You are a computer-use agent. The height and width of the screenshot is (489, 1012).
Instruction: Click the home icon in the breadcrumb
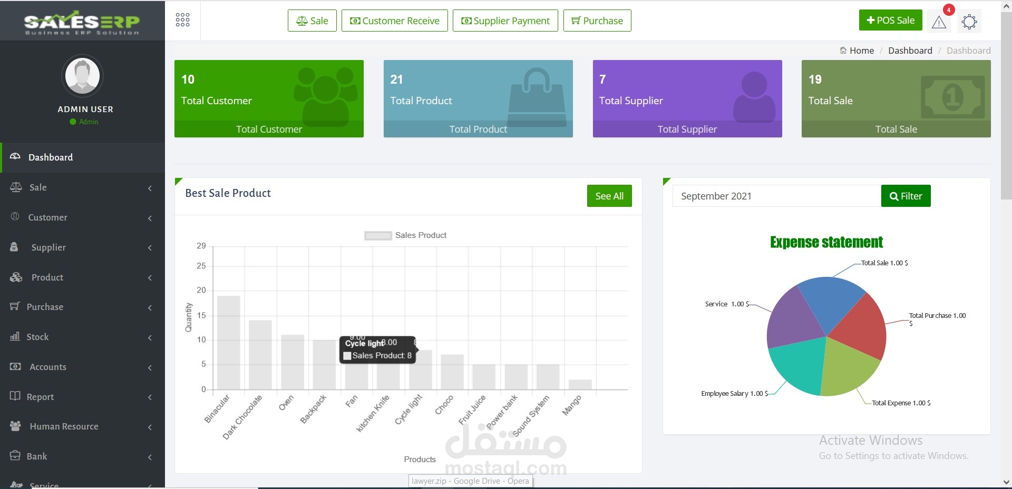point(843,50)
